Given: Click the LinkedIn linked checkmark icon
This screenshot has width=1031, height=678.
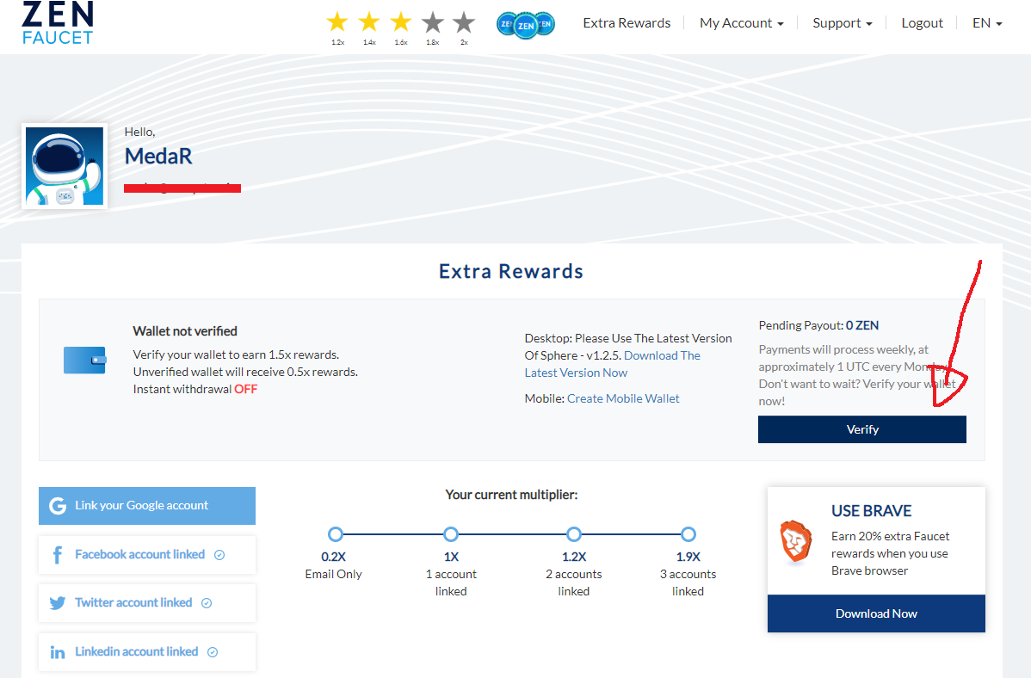Looking at the screenshot, I should (x=213, y=652).
